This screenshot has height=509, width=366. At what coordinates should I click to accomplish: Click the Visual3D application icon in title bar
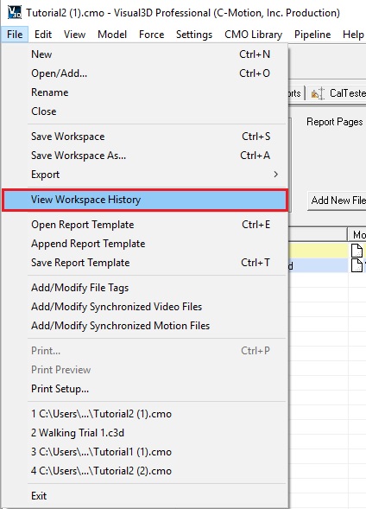(14, 12)
